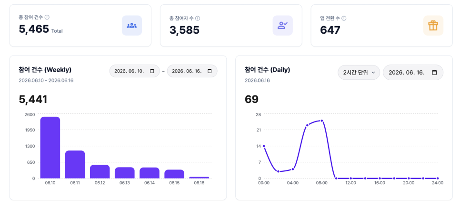
Task: Click the 2026. 06. 10. start date field
Action: [135, 71]
